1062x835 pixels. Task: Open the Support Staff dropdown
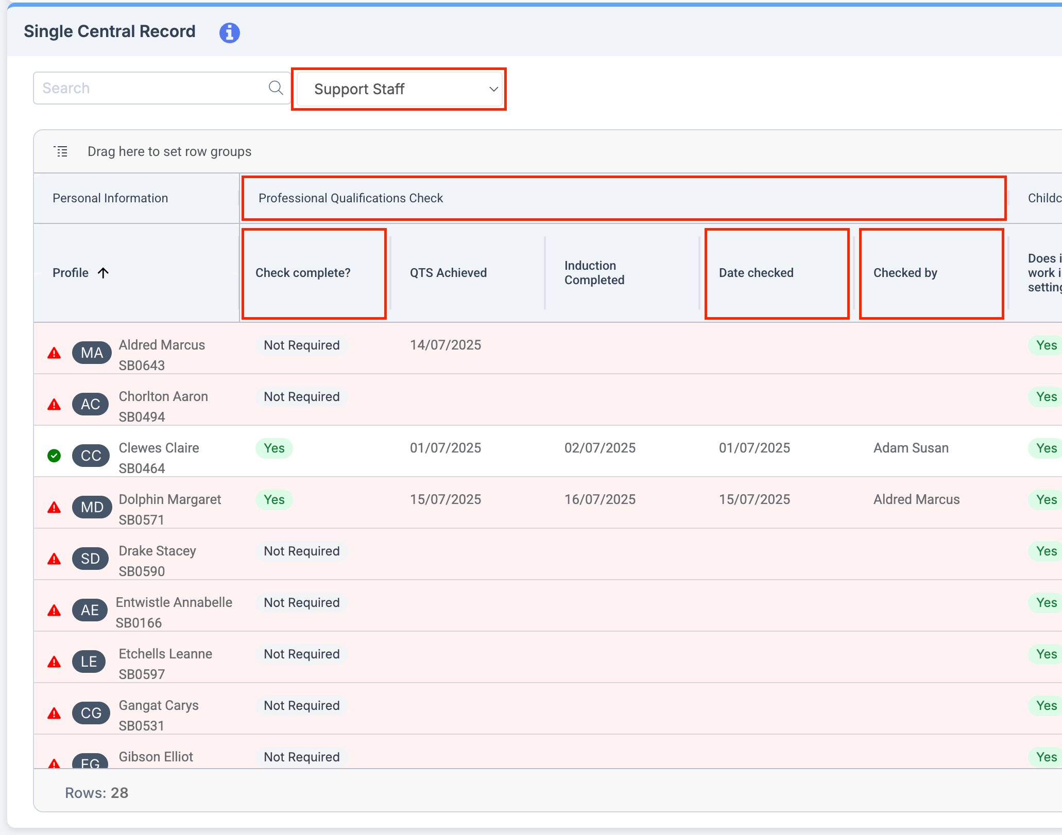[x=400, y=89]
